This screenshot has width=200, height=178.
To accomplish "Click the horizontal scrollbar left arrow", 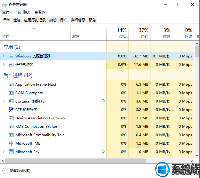I will pos(3,161).
